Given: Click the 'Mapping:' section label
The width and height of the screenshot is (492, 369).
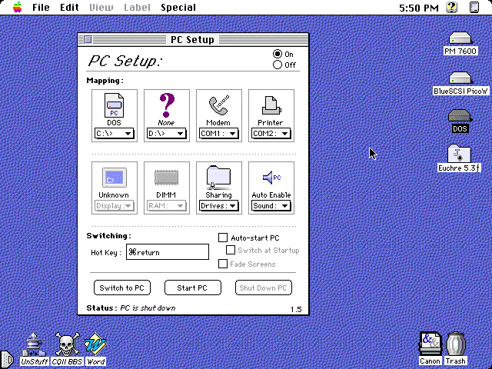Looking at the screenshot, I should click(x=105, y=81).
